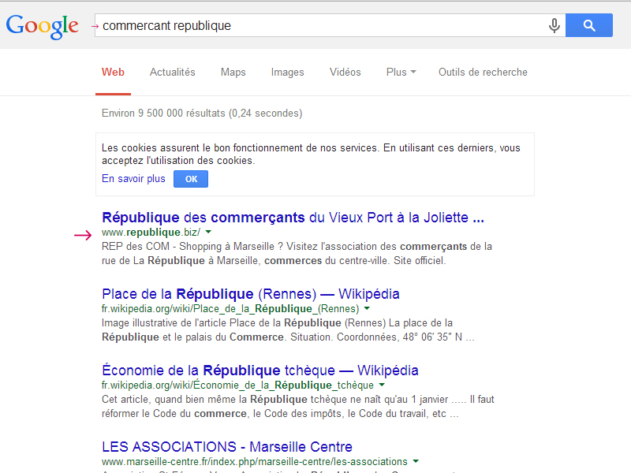Open Économie de la République tchèque result
Image resolution: width=631 pixels, height=473 pixels.
tap(260, 371)
